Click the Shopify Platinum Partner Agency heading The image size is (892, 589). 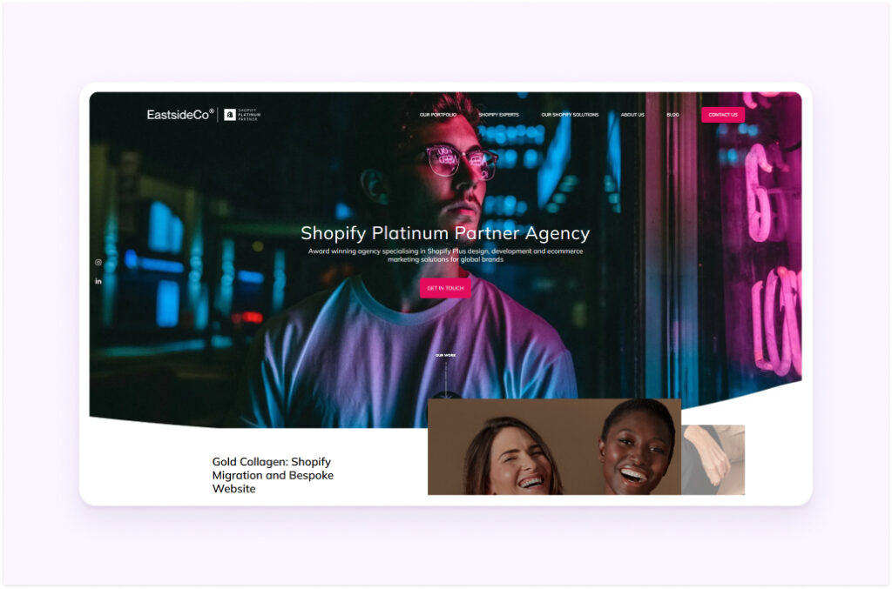click(x=445, y=233)
